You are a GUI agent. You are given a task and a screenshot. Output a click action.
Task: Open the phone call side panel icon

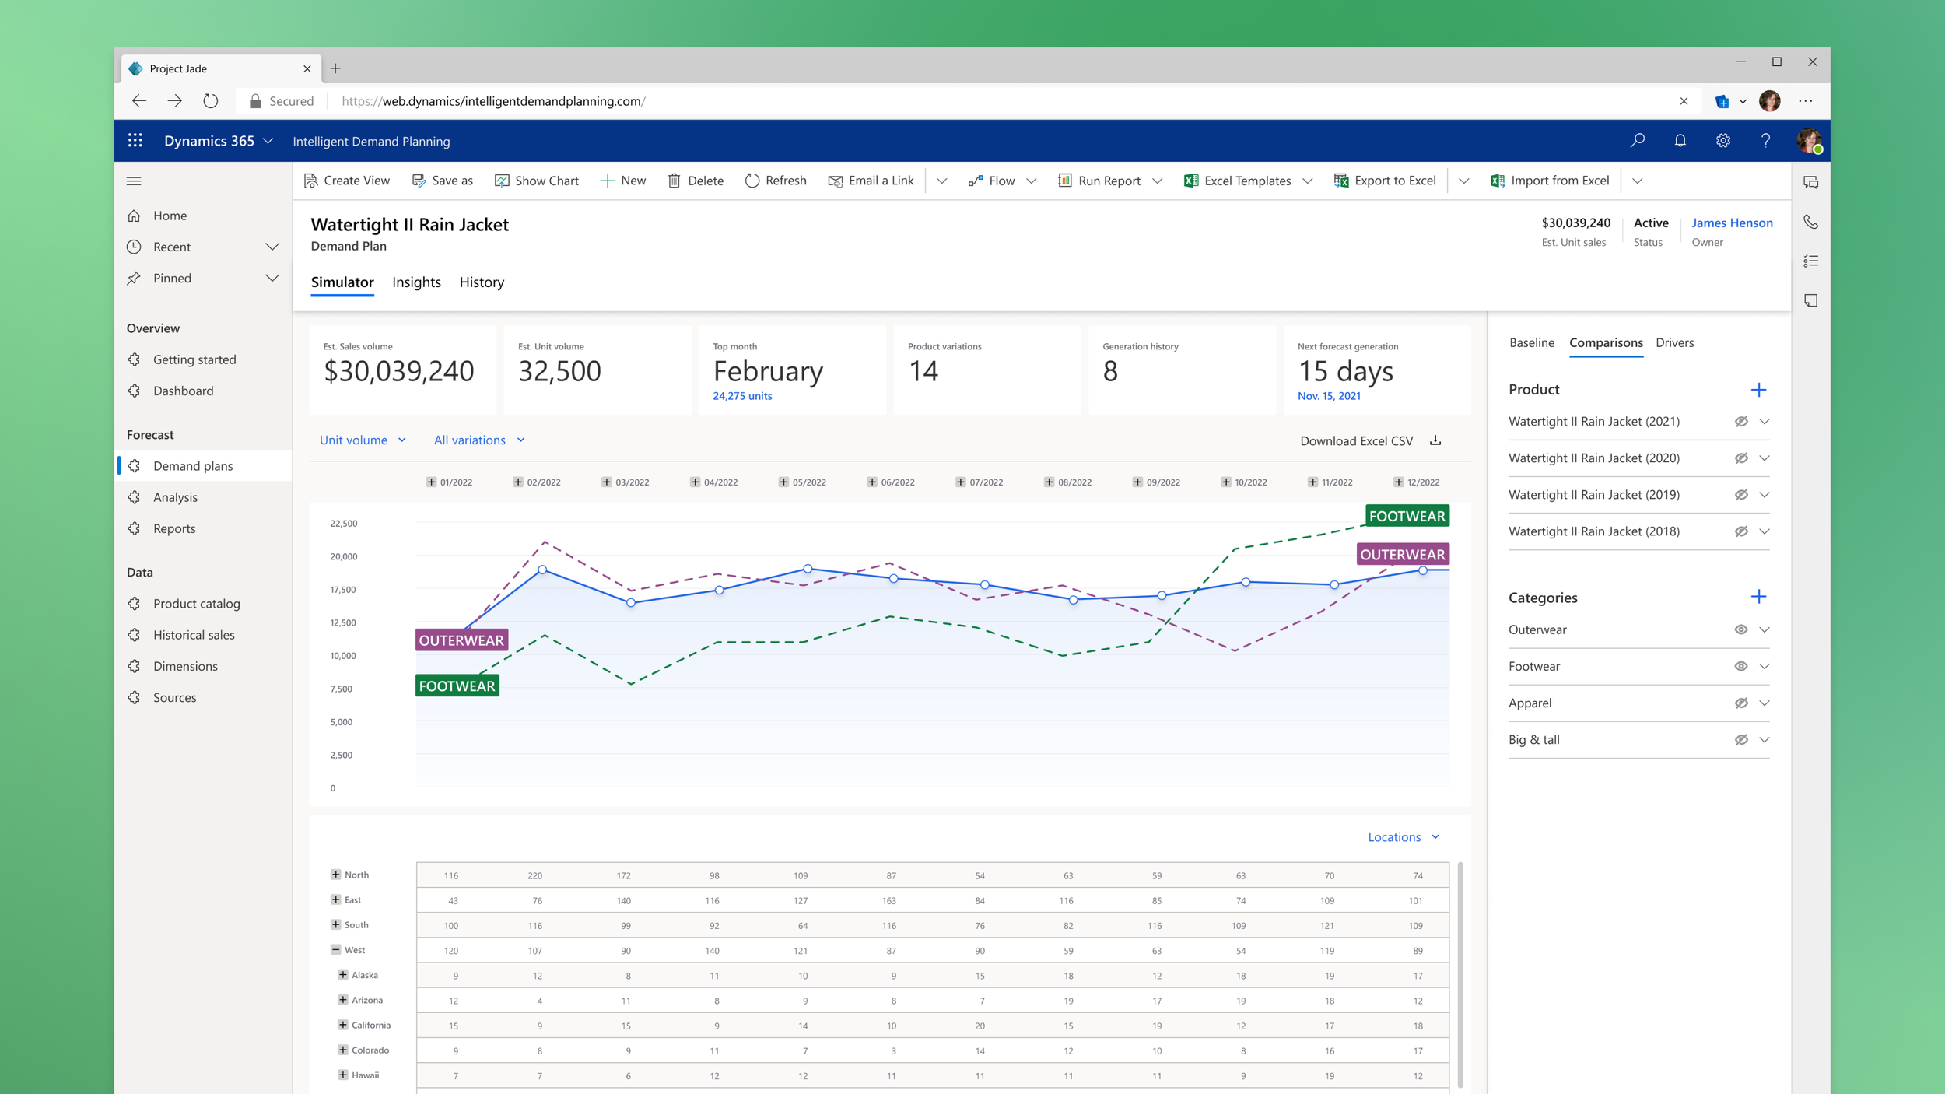1811,222
